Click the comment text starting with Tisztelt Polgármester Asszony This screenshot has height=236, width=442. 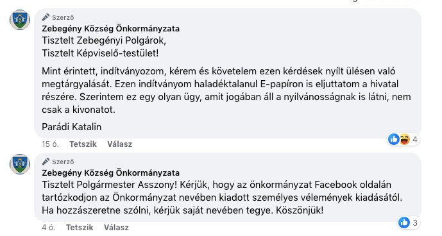(222, 198)
